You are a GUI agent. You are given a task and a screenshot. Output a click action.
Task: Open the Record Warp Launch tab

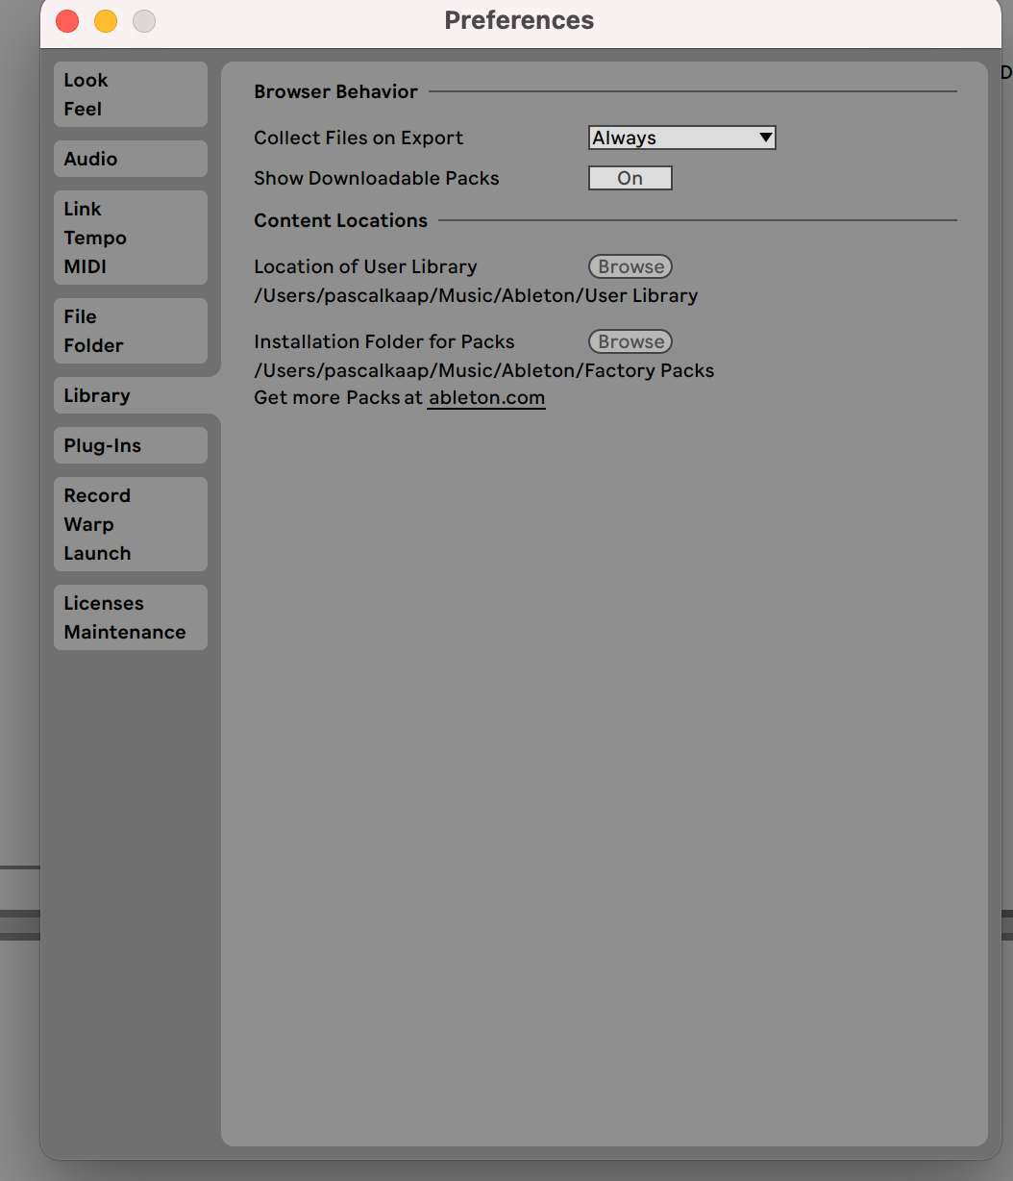click(130, 524)
